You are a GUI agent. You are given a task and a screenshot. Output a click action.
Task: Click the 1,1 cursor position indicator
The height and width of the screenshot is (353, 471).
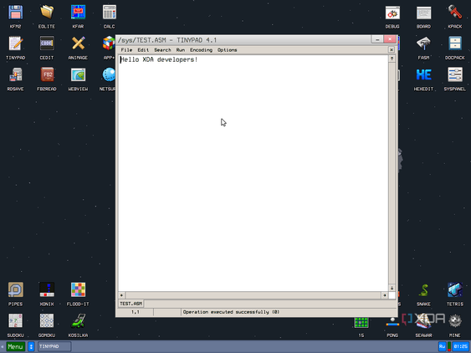click(x=136, y=312)
